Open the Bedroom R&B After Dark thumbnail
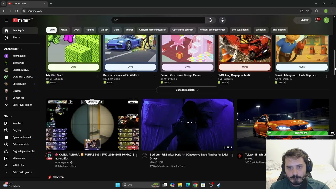 click(x=188, y=125)
